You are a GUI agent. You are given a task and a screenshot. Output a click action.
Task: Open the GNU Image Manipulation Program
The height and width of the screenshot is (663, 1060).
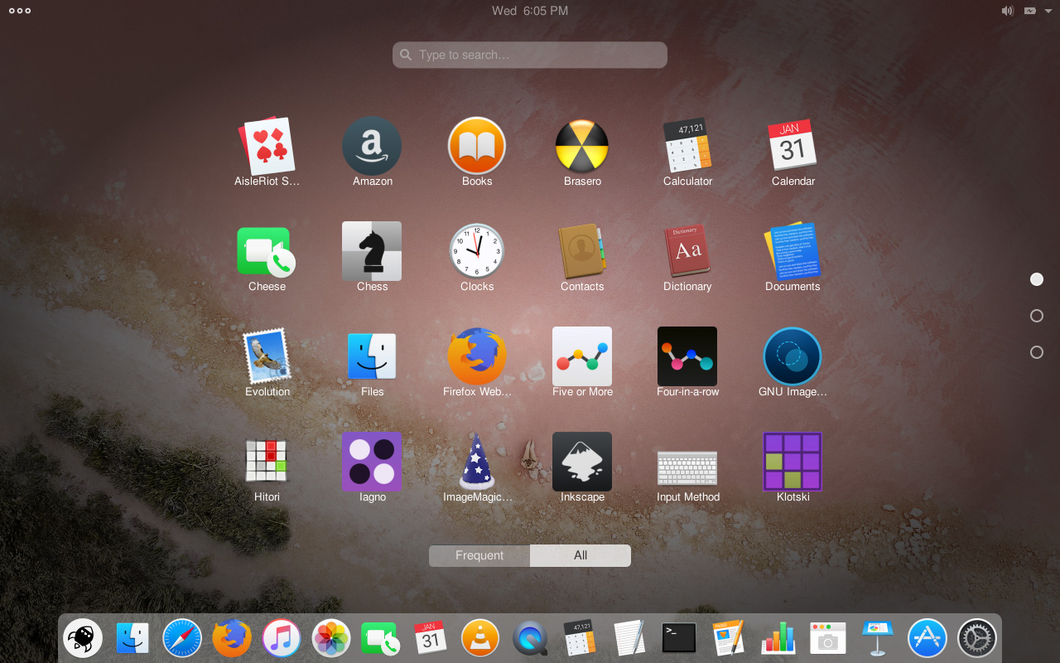coord(793,356)
